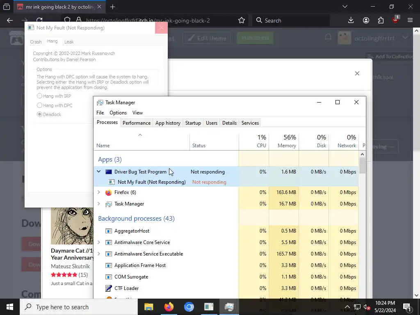The width and height of the screenshot is (420, 315).
Task: Click the AggregatorHost process icon
Action: [x=108, y=231]
